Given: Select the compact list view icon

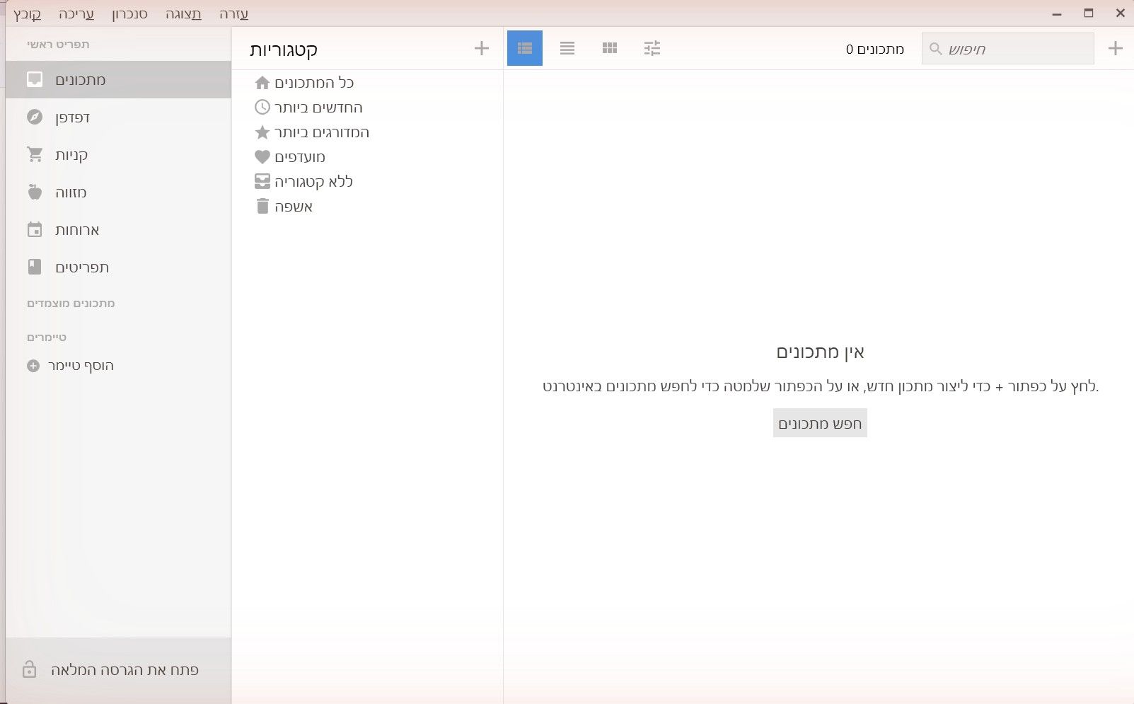Looking at the screenshot, I should [x=567, y=48].
